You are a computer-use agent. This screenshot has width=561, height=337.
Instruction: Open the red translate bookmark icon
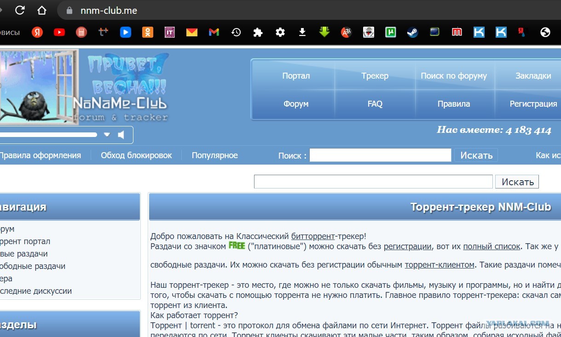click(347, 32)
